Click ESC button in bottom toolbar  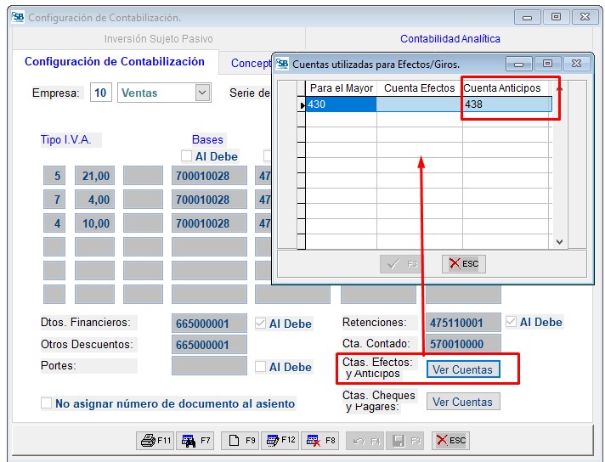[450, 441]
